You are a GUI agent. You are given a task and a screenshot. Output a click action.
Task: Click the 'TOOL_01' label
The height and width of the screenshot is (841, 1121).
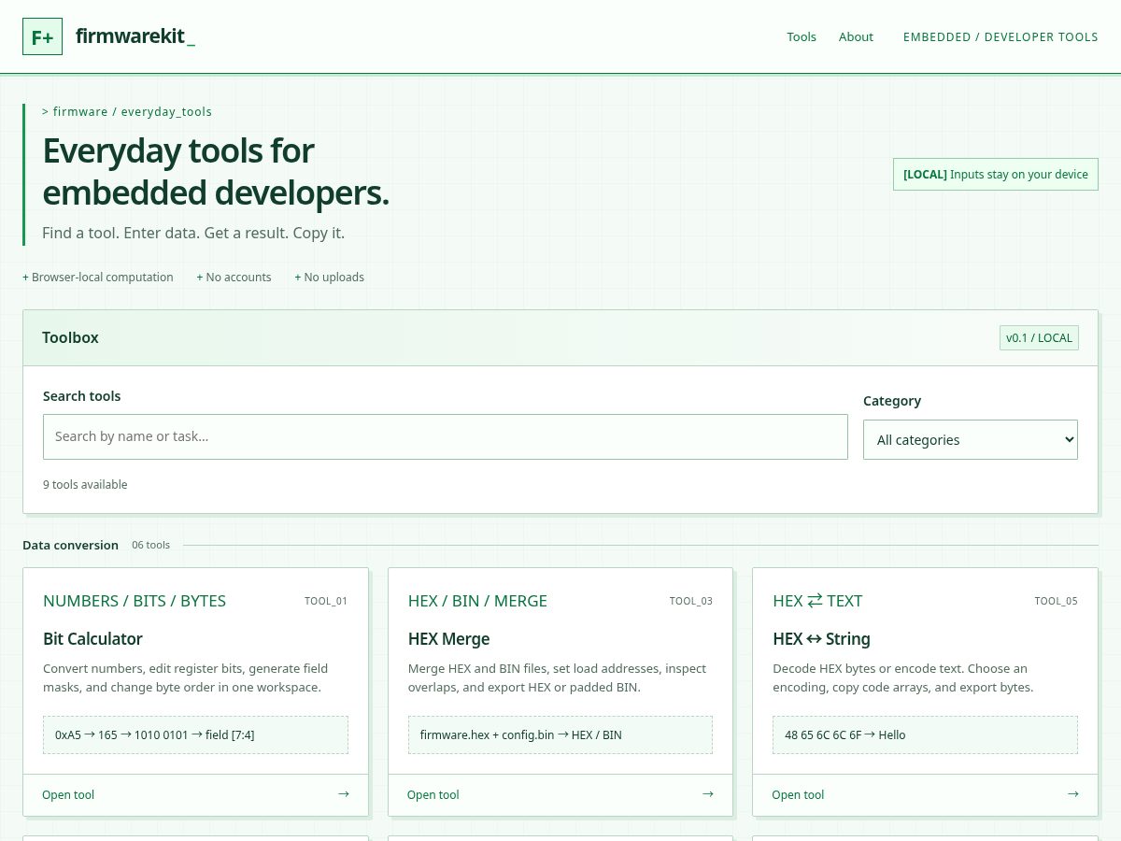(326, 601)
